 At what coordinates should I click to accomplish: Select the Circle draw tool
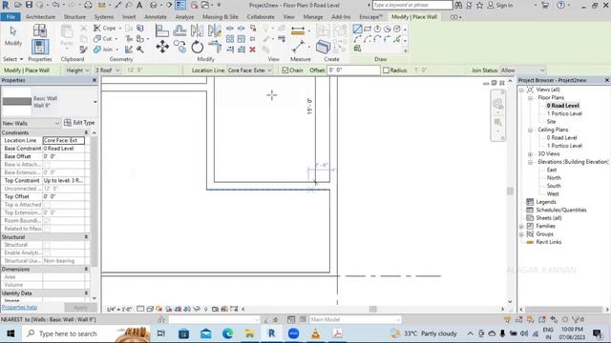tap(397, 30)
